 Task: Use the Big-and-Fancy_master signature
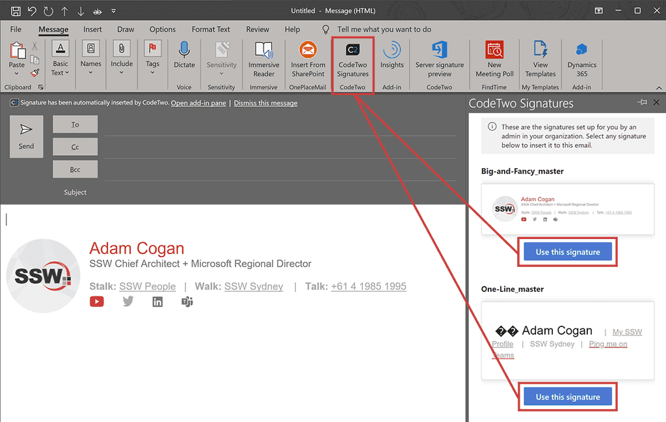[567, 252]
